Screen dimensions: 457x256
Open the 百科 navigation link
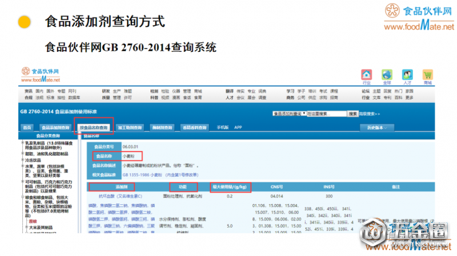coord(398,97)
